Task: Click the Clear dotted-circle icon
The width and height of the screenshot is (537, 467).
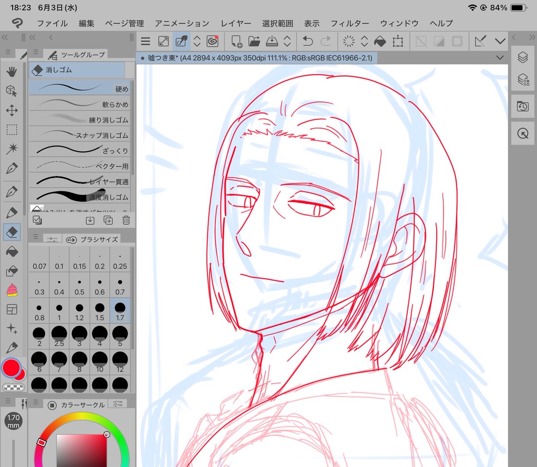Action: point(349,42)
